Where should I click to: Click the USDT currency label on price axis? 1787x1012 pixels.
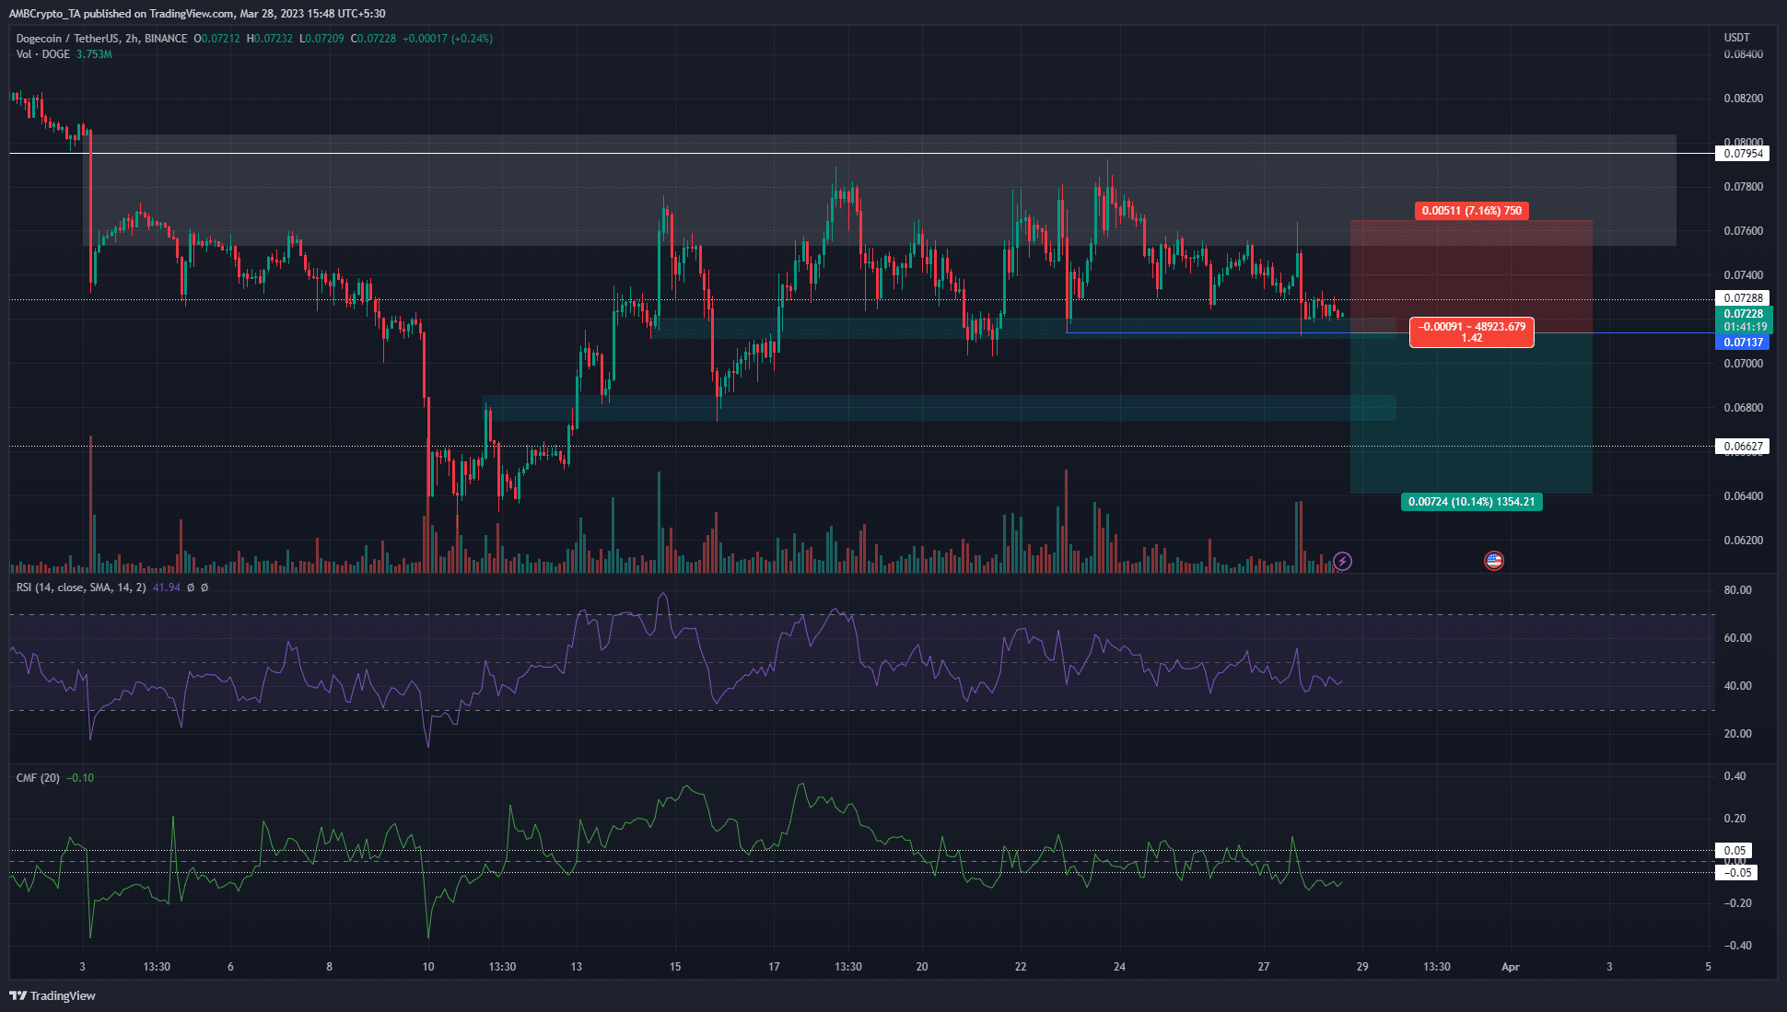point(1738,38)
